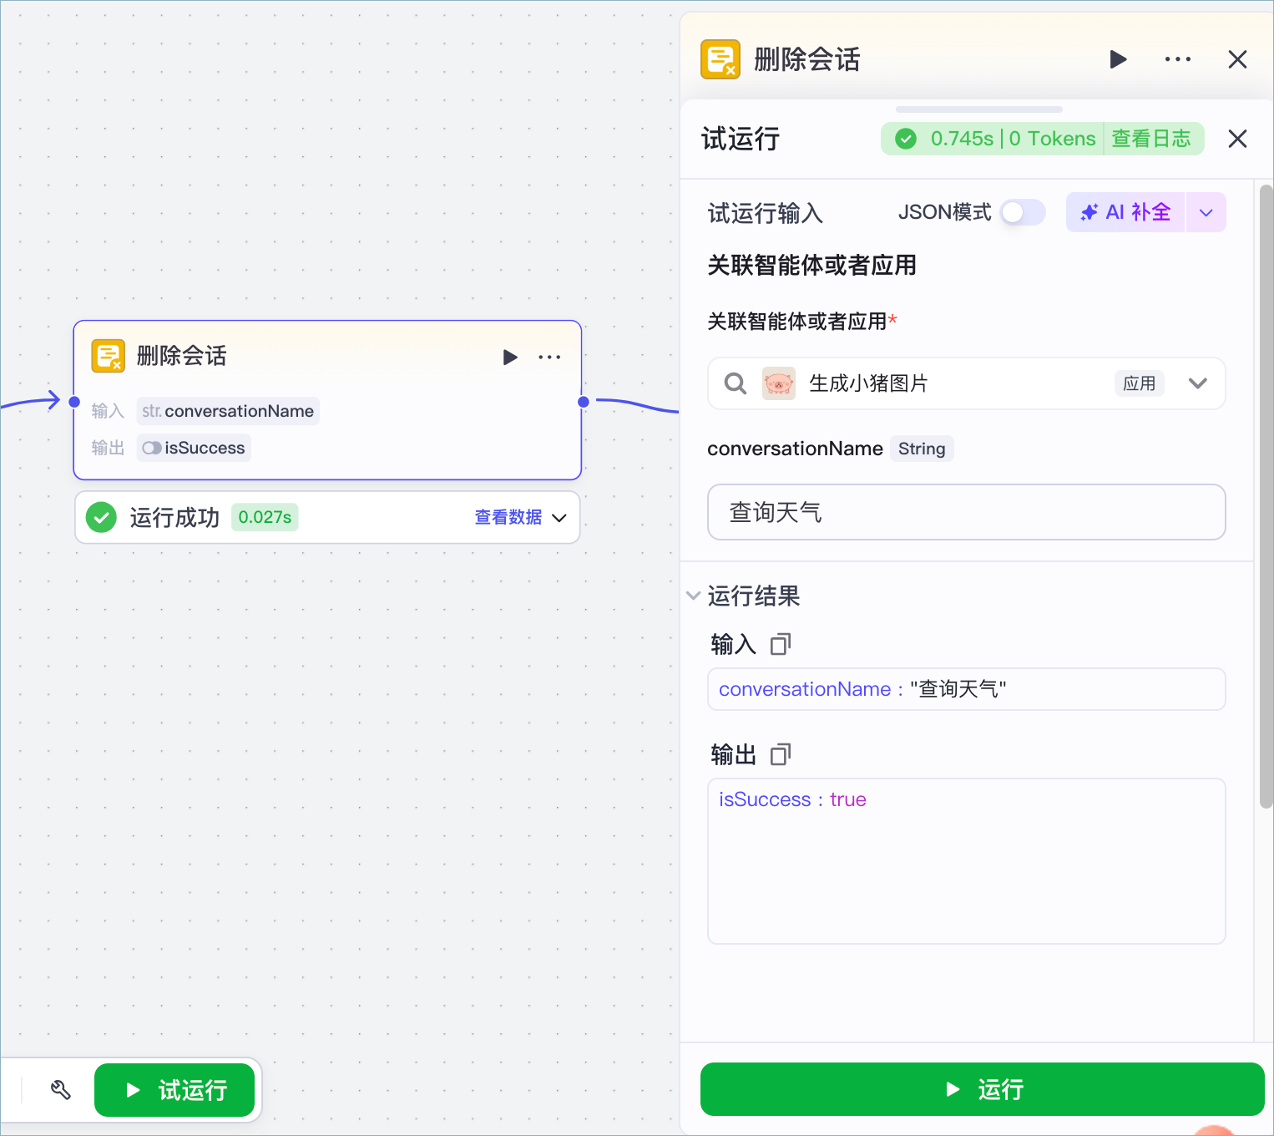Click the 试运行输入 heading
Screen dimensions: 1274x1136
point(766,213)
